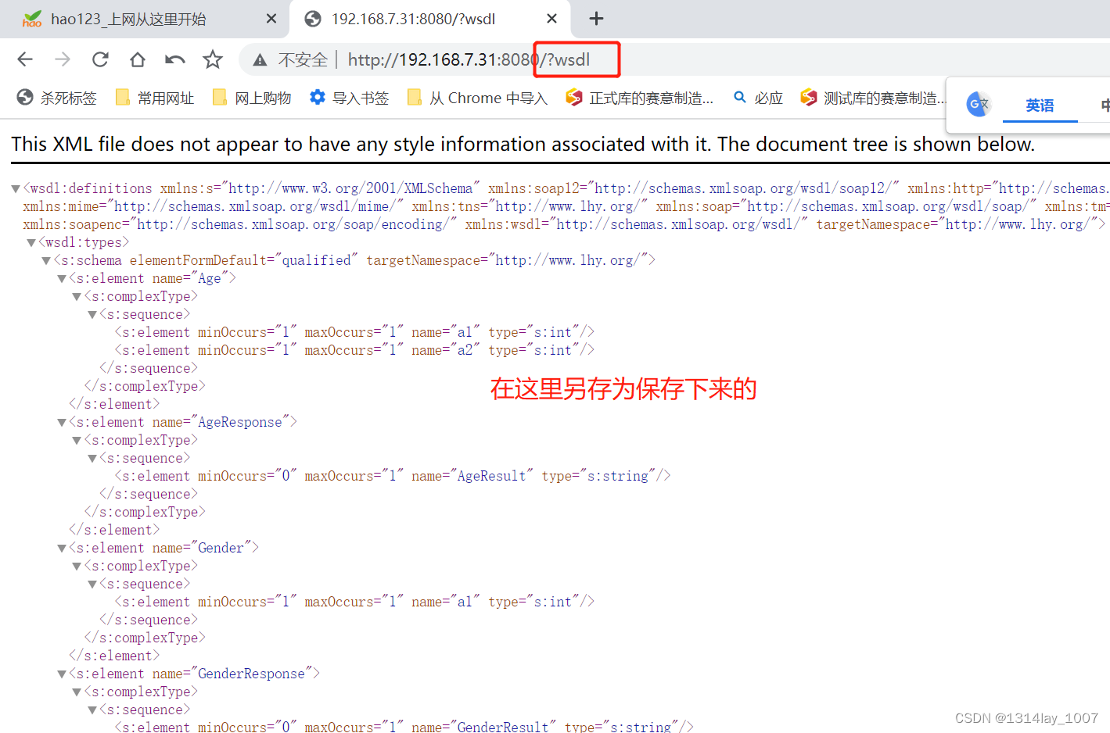Open the 从 Chrome 中导入 folder
1110x733 pixels.
(477, 98)
